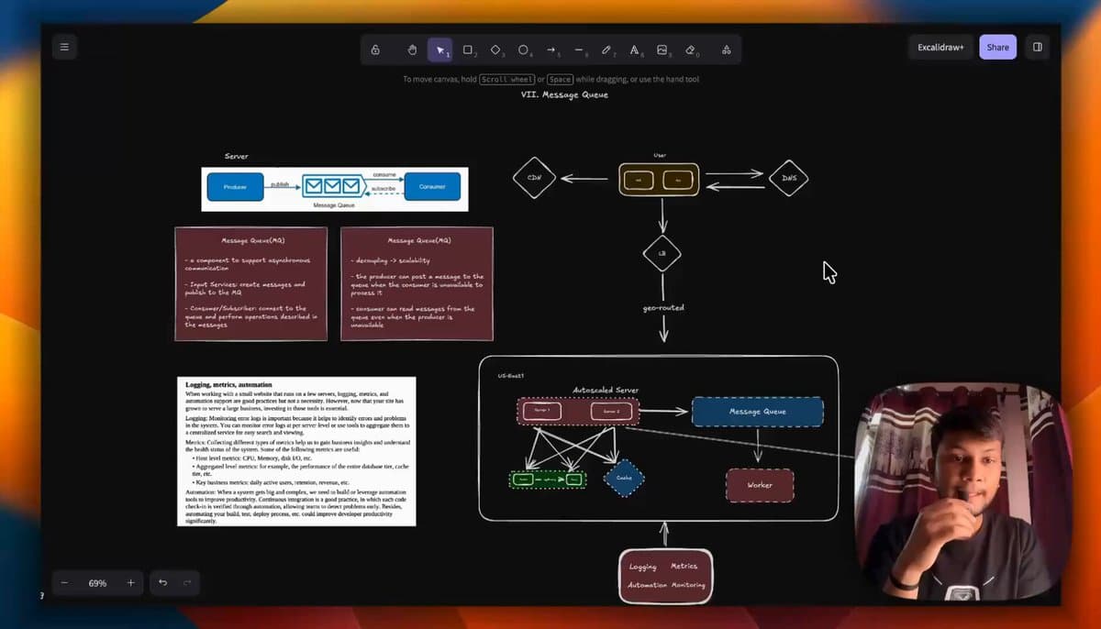1101x629 pixels.
Task: Select the CDN diamond shape
Action: click(x=534, y=178)
